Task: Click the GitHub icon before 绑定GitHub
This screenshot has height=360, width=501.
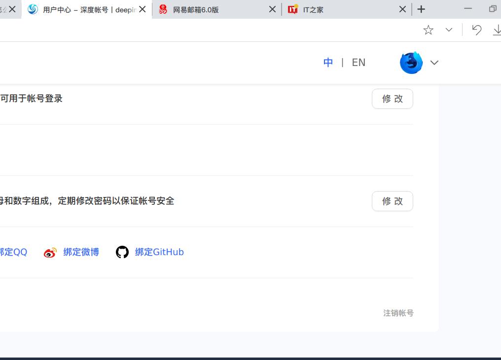Action: [122, 252]
